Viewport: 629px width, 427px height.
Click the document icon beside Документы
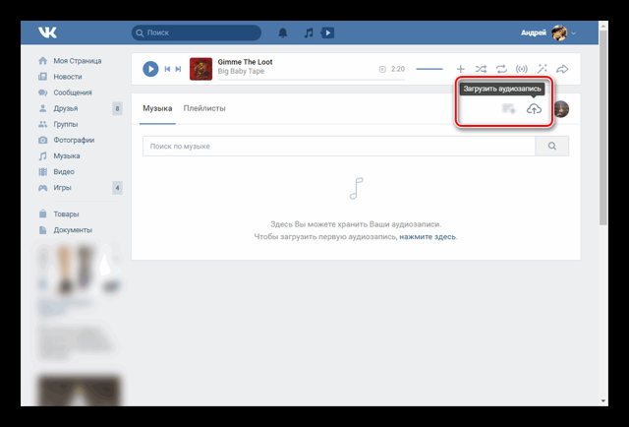(x=42, y=230)
